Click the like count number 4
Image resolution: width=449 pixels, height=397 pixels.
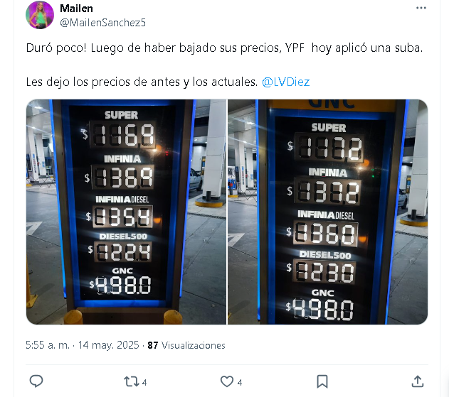coord(240,382)
